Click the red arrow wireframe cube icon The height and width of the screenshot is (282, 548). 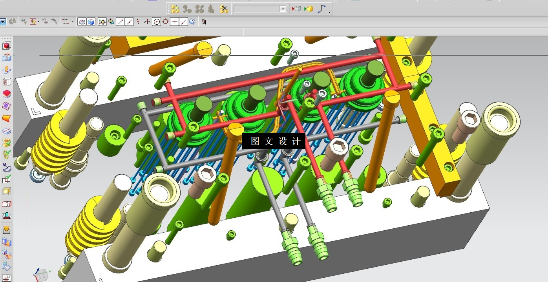click(x=296, y=9)
